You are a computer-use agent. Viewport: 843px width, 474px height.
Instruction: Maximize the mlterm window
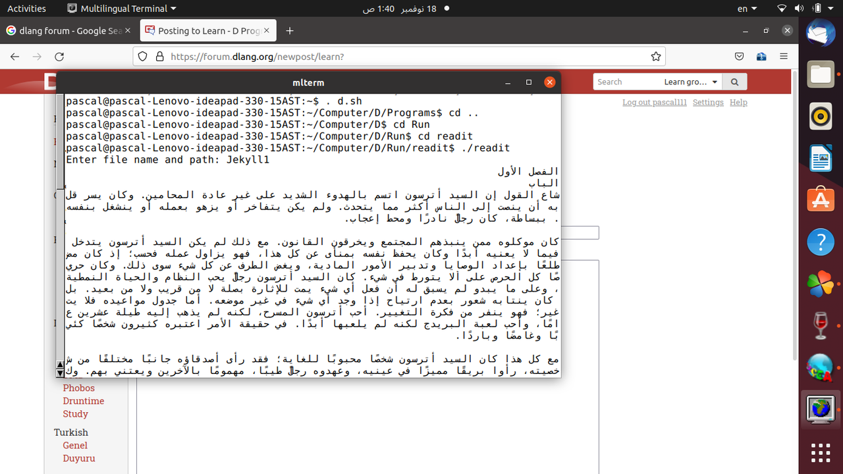[529, 82]
